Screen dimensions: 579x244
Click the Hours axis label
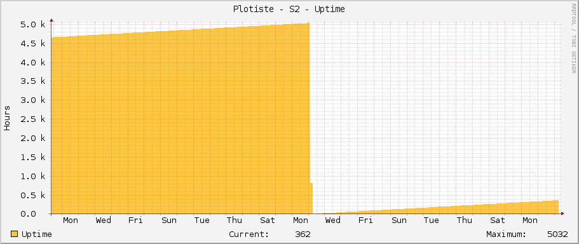point(7,118)
